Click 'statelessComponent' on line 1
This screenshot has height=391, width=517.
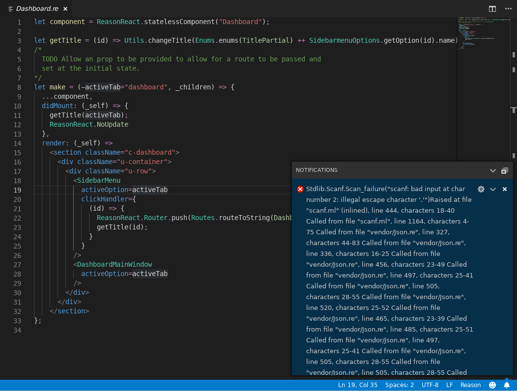tap(179, 22)
